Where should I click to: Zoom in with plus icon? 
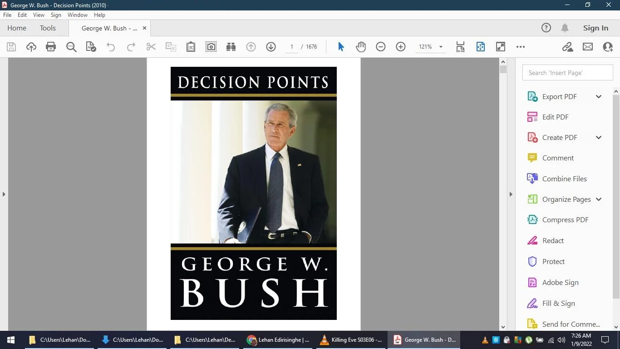pyautogui.click(x=401, y=47)
